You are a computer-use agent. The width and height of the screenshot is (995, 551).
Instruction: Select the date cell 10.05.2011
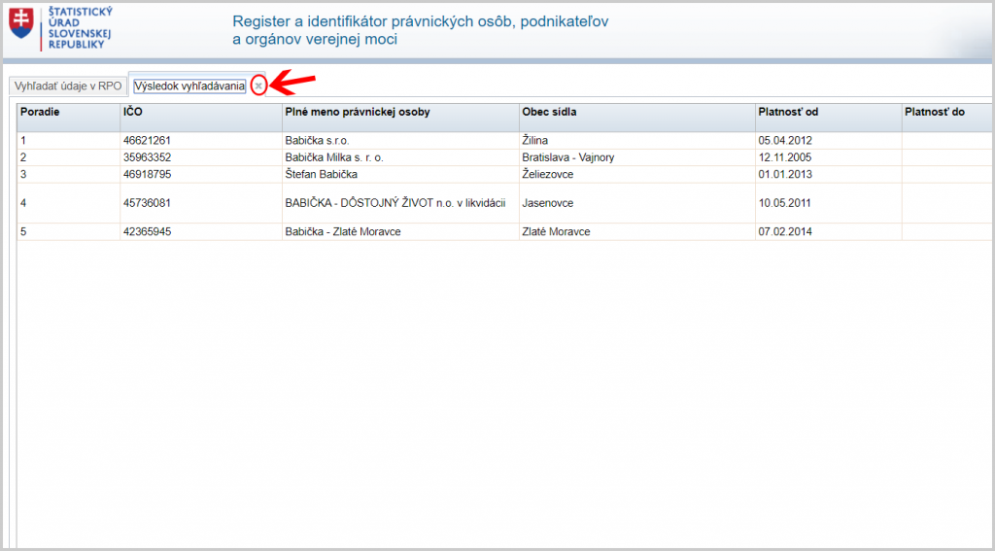coord(828,203)
